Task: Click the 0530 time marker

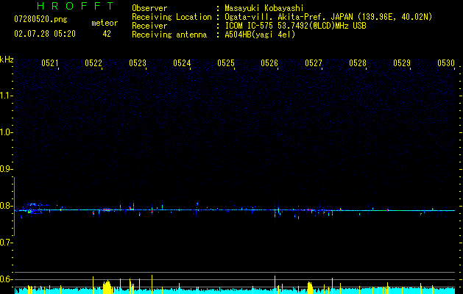Action: click(x=446, y=63)
